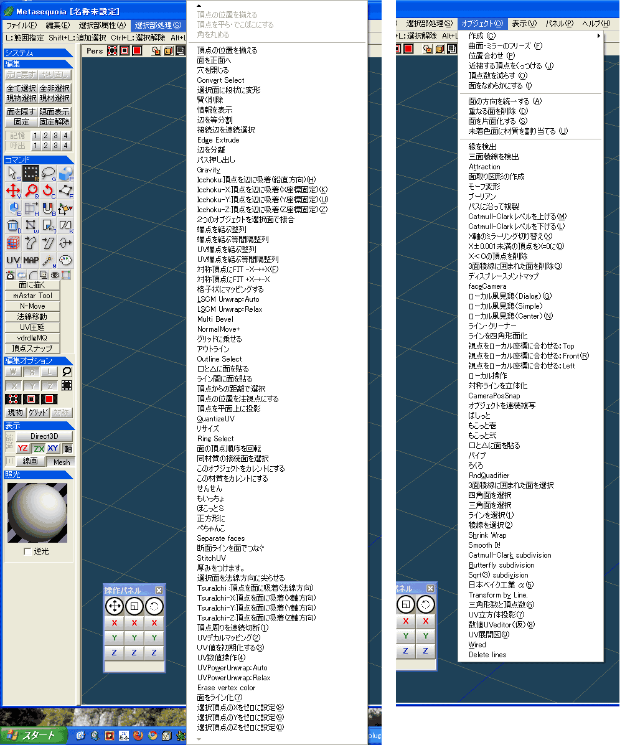Open the lattice deform cube tool
Image resolution: width=635 pixels, height=745 pixels.
tap(13, 243)
